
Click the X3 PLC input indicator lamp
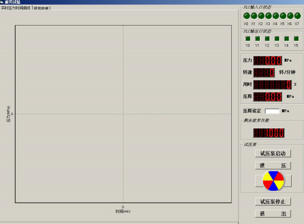coord(268,16)
